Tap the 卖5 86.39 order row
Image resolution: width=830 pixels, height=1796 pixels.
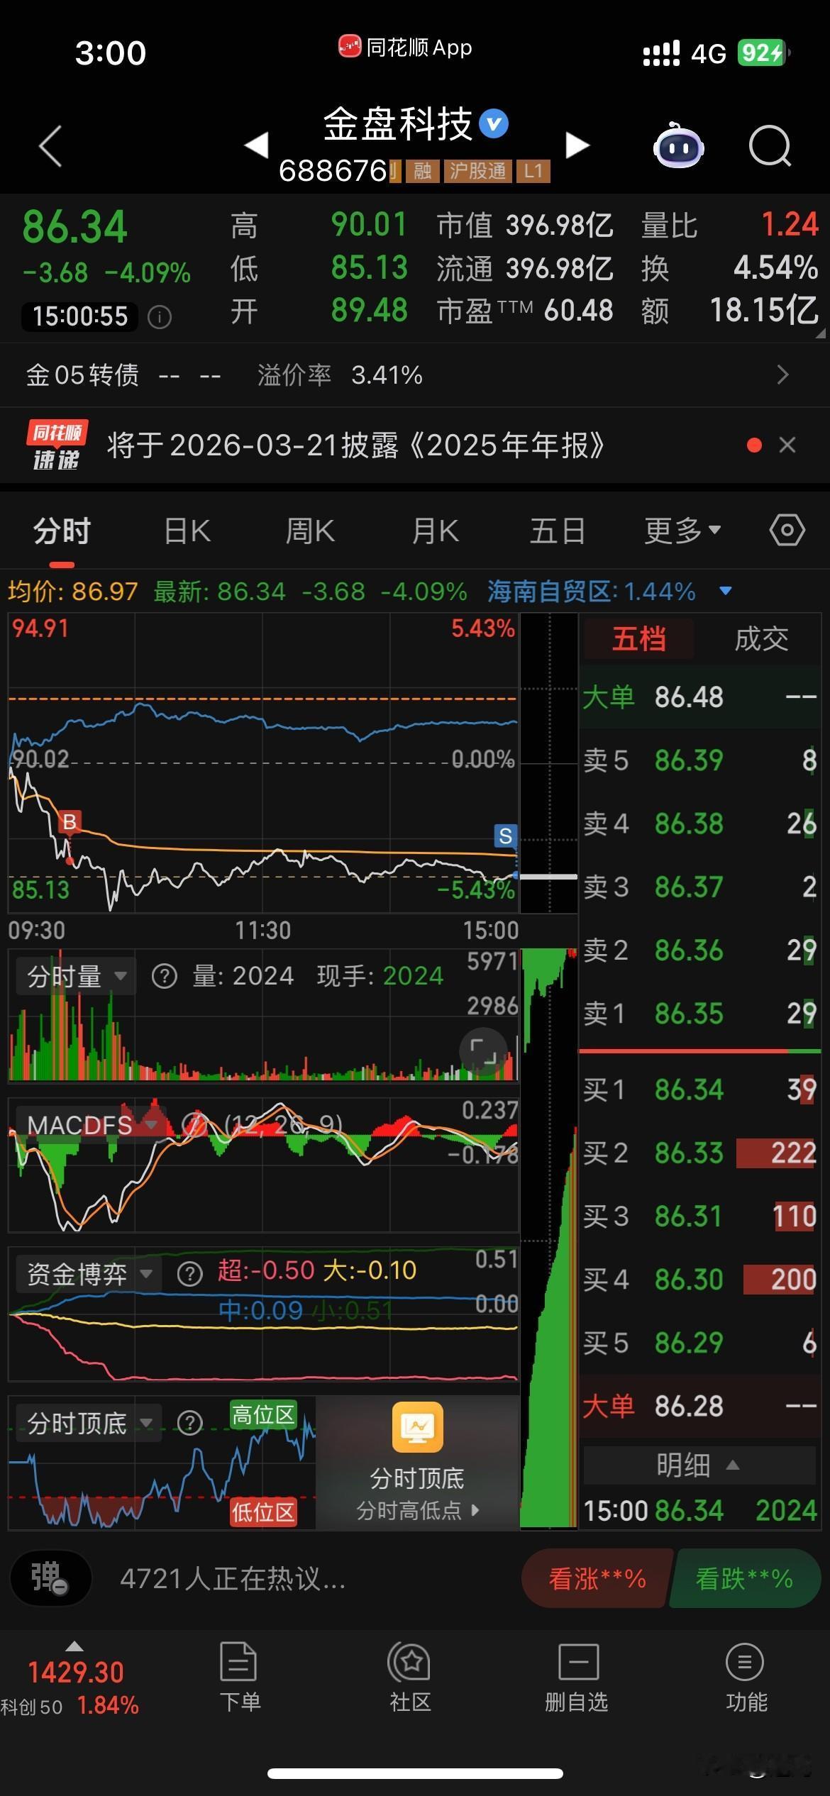(699, 760)
